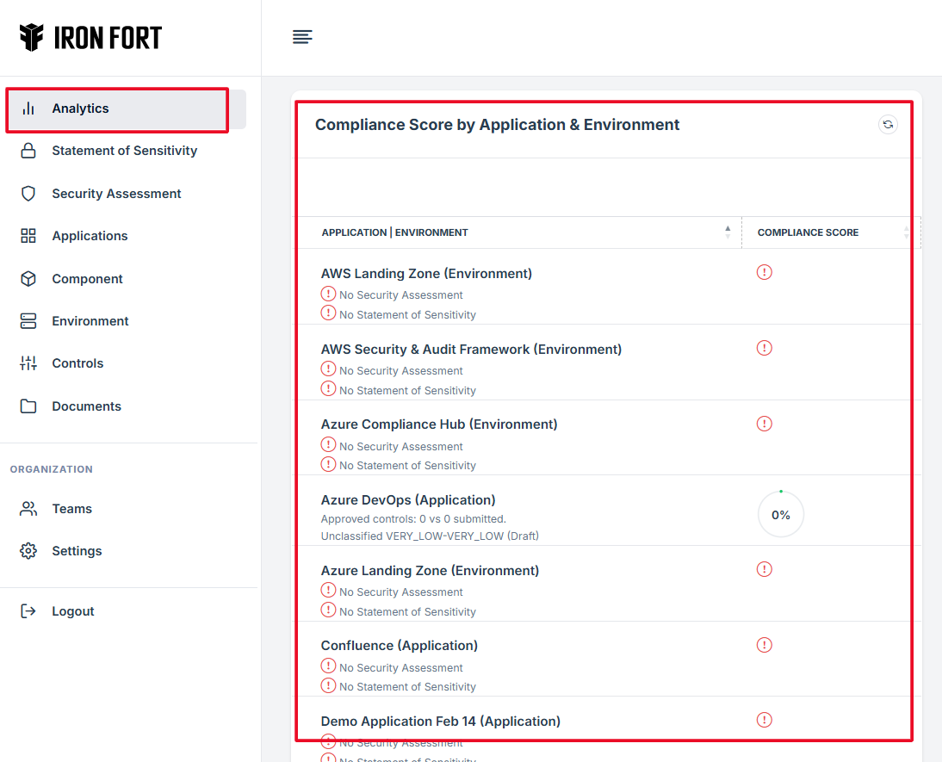Open the Applications menu item

[90, 236]
